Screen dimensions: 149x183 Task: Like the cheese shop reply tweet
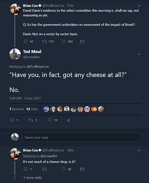point(63,169)
